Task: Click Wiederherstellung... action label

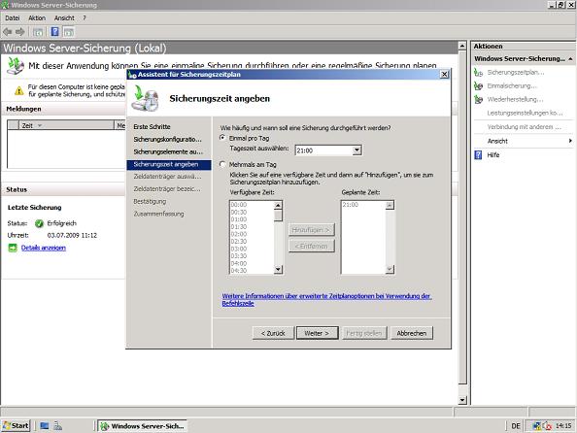Action: tap(515, 99)
